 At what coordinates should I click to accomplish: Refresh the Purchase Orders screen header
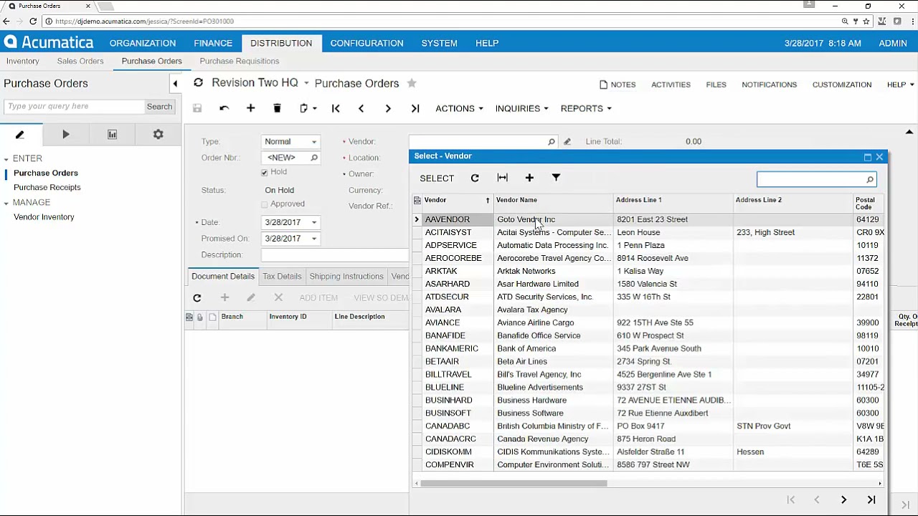pyautogui.click(x=198, y=83)
